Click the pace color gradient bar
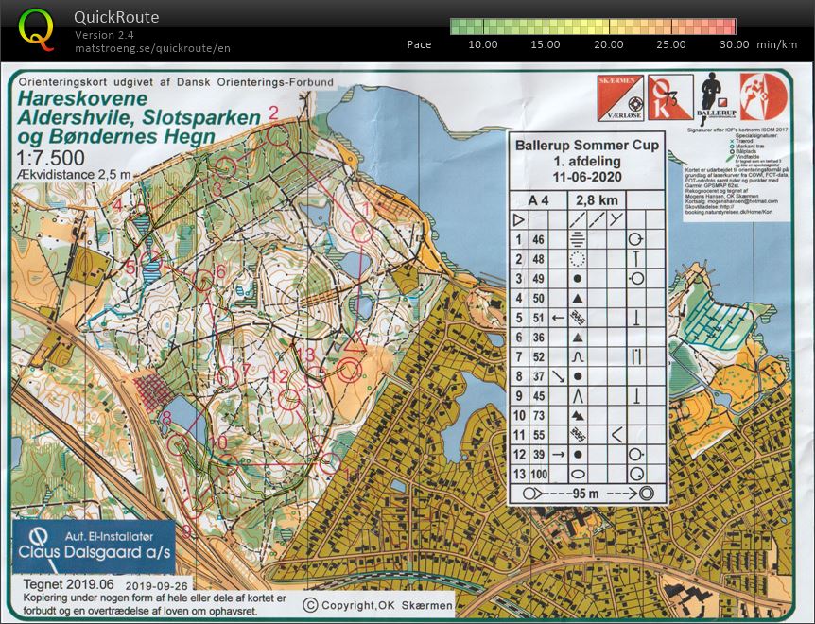This screenshot has width=815, height=624. pyautogui.click(x=593, y=26)
